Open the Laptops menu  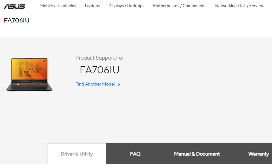(x=92, y=6)
